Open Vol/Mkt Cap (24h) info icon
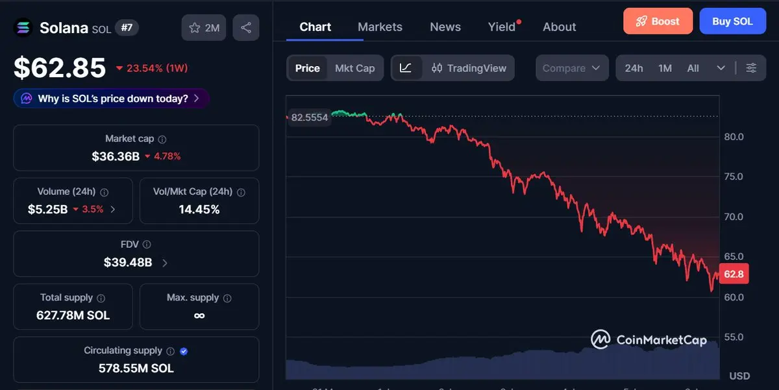The height and width of the screenshot is (390, 779). (x=241, y=192)
